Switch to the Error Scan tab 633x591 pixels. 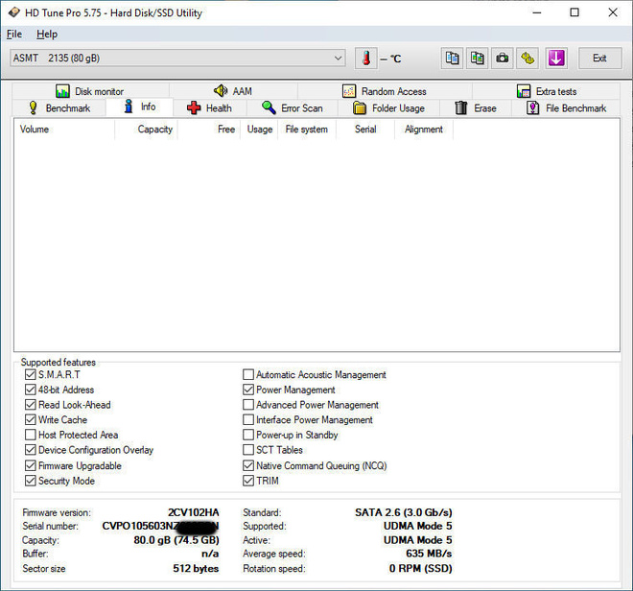tap(292, 108)
